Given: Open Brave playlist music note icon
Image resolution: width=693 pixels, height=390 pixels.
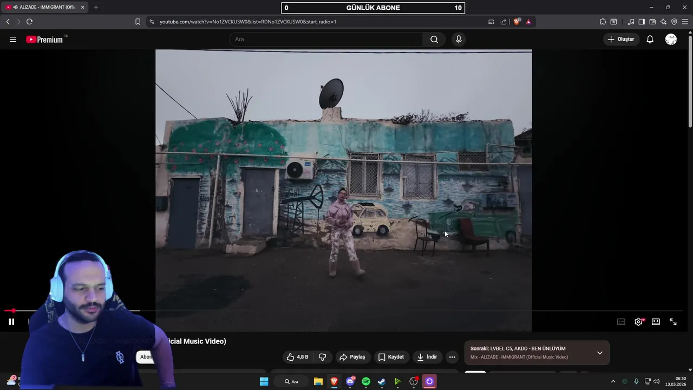Looking at the screenshot, I should (x=631, y=22).
